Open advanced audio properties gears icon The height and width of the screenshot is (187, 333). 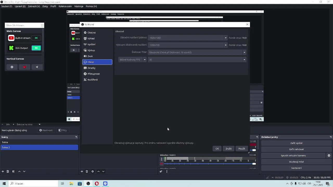click(161, 171)
